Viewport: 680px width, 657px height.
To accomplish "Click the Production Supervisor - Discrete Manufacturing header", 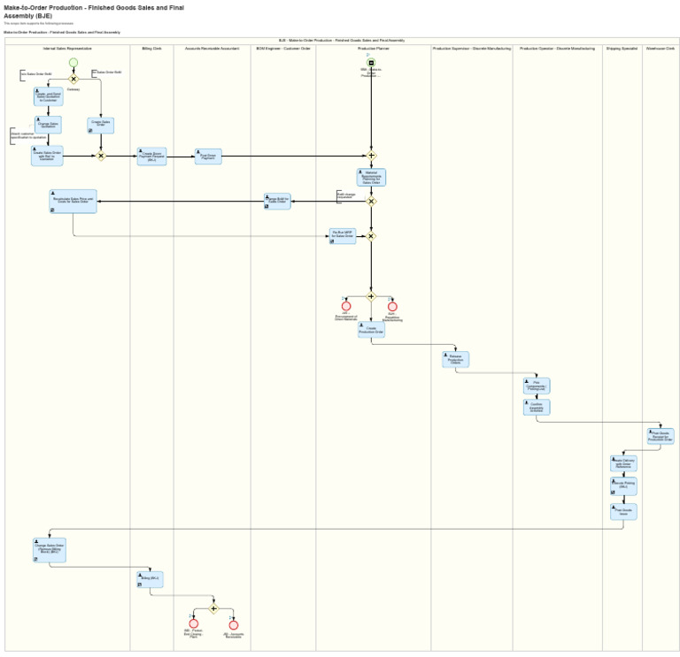I will pos(472,49).
